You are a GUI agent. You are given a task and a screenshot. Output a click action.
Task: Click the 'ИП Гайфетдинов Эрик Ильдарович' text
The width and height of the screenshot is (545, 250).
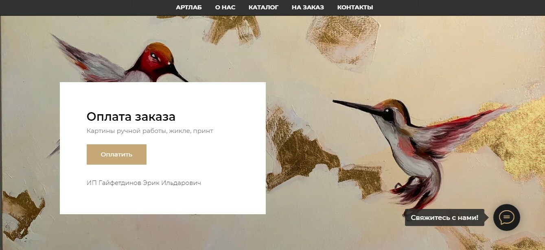144,183
